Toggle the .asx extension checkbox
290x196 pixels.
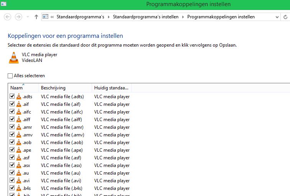(x=12, y=165)
